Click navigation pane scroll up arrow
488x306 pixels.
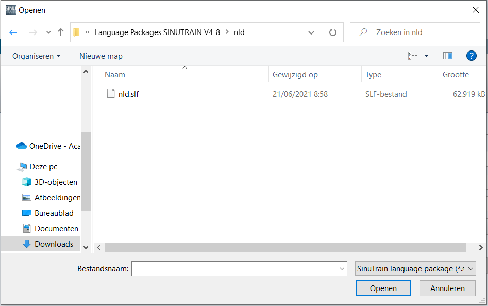[86, 72]
